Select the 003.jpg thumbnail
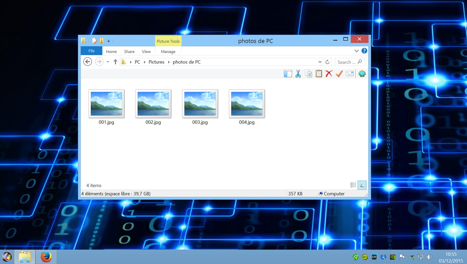 [x=200, y=104]
